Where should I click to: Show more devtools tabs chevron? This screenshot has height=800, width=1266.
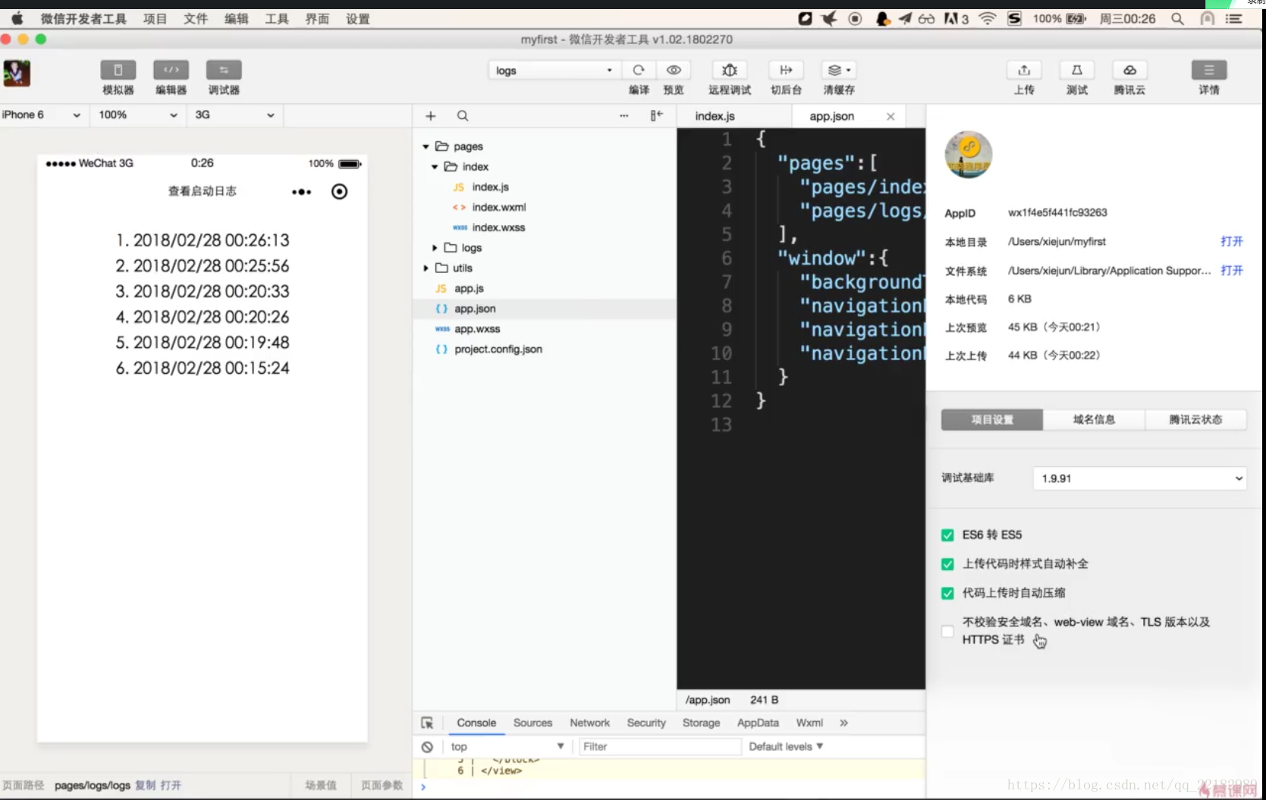click(843, 723)
